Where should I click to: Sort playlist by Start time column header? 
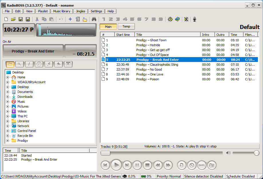(x=124, y=35)
